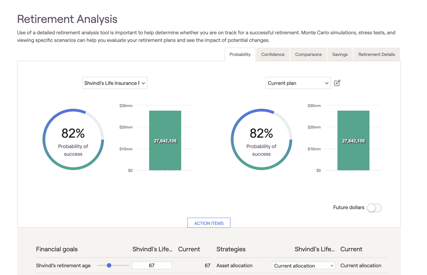Toggle the Future dollars switch
427x275 pixels.
[374, 208]
